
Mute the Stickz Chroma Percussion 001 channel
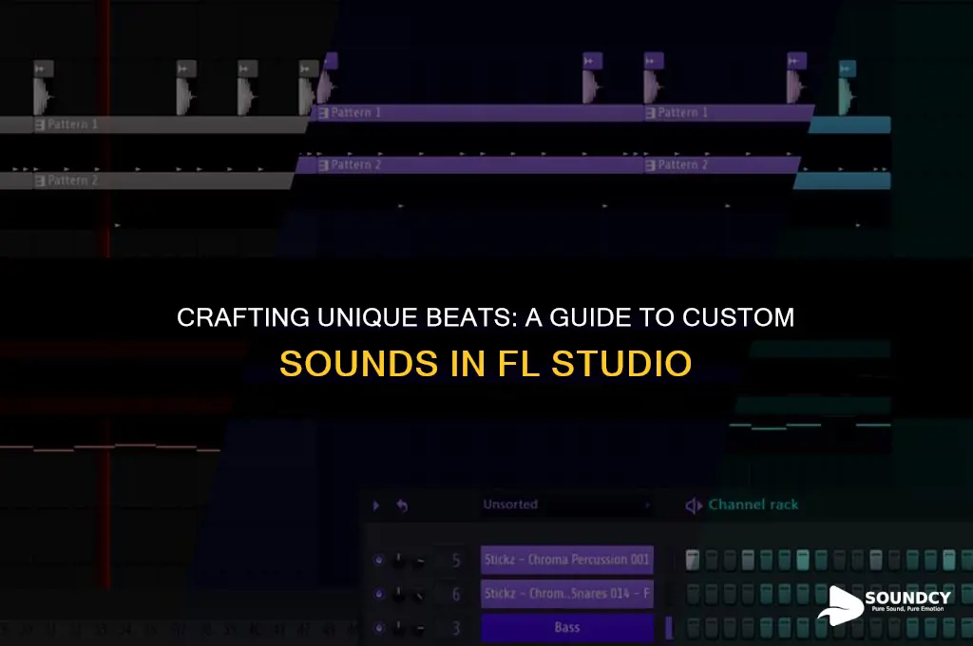tap(378, 560)
